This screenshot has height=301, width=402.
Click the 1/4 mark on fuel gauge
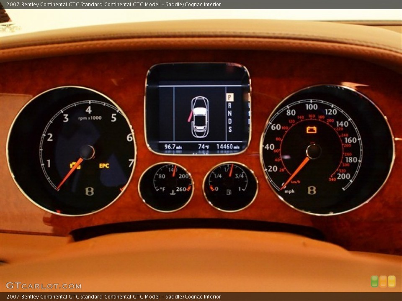218,176
